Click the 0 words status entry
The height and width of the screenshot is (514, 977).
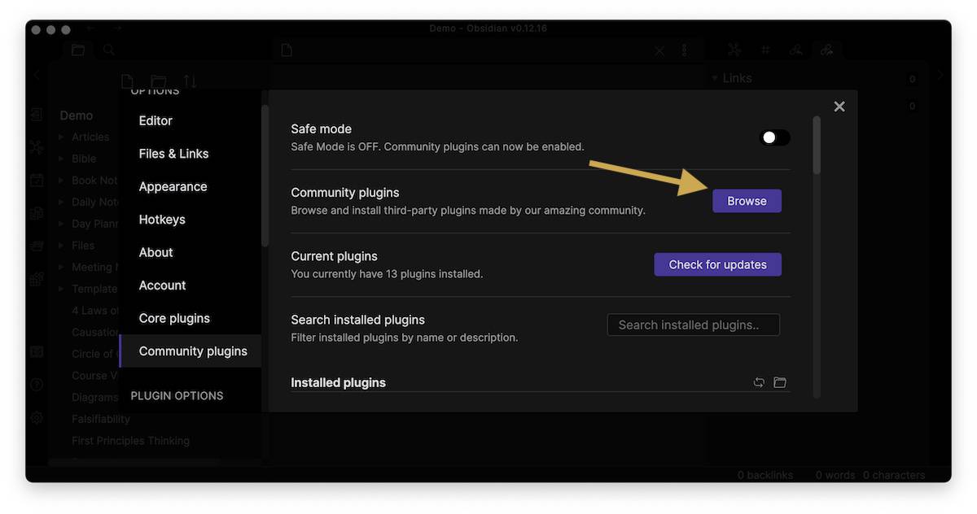pos(835,475)
